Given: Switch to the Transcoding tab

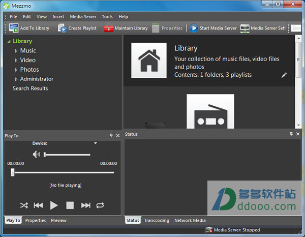Looking at the screenshot, I should pyautogui.click(x=157, y=220).
